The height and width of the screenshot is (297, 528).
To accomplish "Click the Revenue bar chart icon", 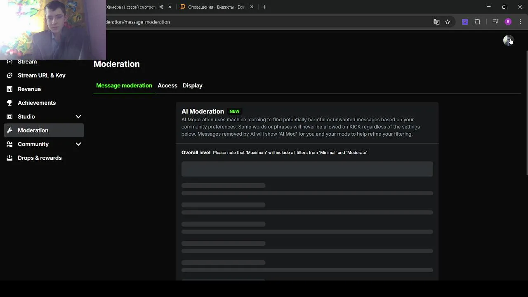I will [x=9, y=89].
